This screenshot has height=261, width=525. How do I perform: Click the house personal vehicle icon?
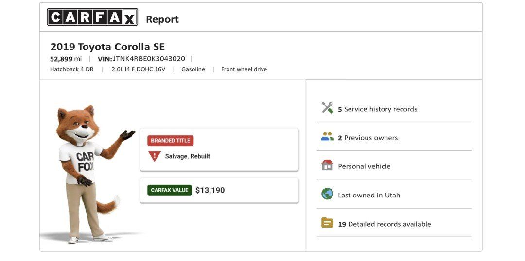[x=327, y=165]
